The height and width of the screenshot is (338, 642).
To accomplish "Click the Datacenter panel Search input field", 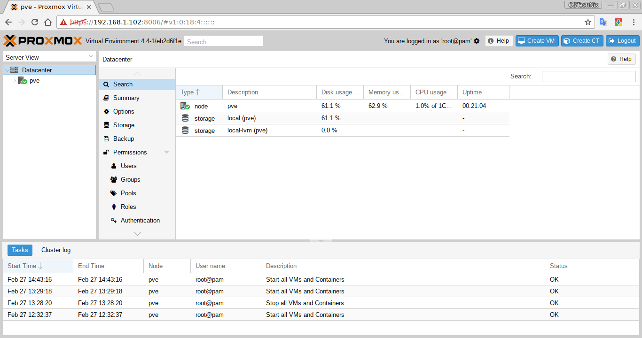I will tap(588, 77).
